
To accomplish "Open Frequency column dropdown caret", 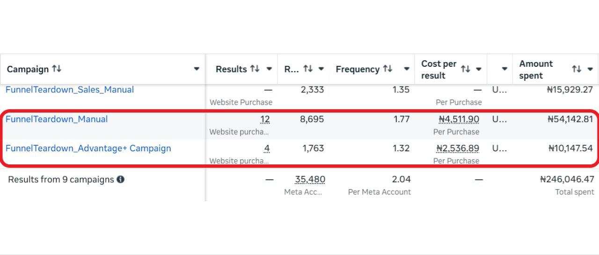I will [x=407, y=69].
